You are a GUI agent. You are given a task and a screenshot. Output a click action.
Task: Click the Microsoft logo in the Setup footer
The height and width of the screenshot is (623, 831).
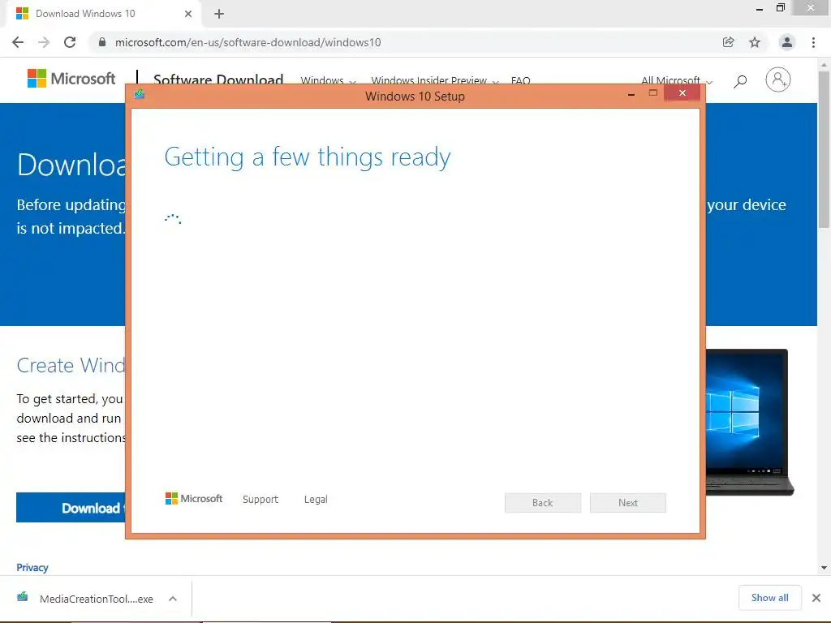[193, 499]
